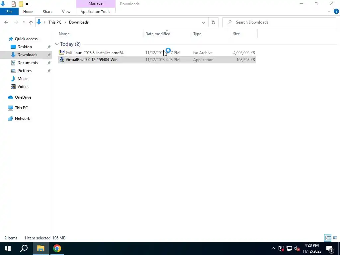
Task: Click the VirtualBox 11/12/2023 4:23 PM date
Action: [162, 60]
